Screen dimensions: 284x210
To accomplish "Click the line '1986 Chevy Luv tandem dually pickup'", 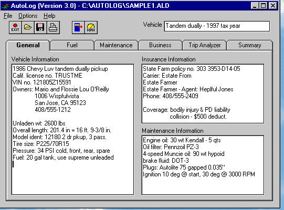I will tap(60, 69).
